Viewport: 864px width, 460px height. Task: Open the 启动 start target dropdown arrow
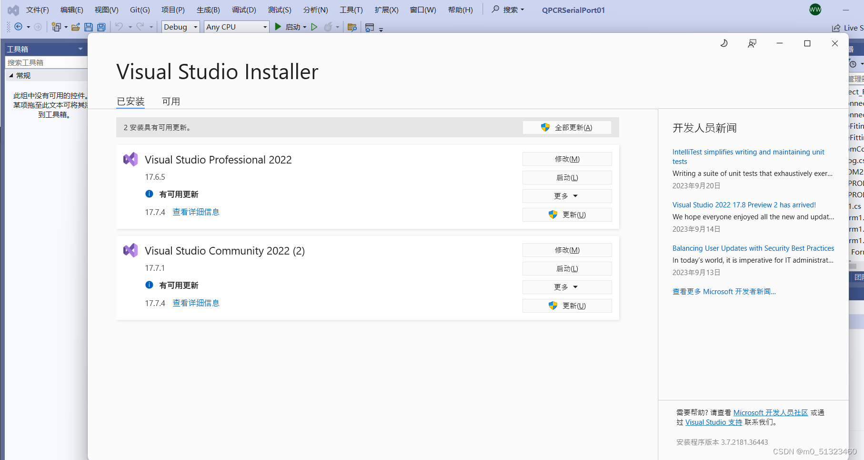[x=305, y=27]
